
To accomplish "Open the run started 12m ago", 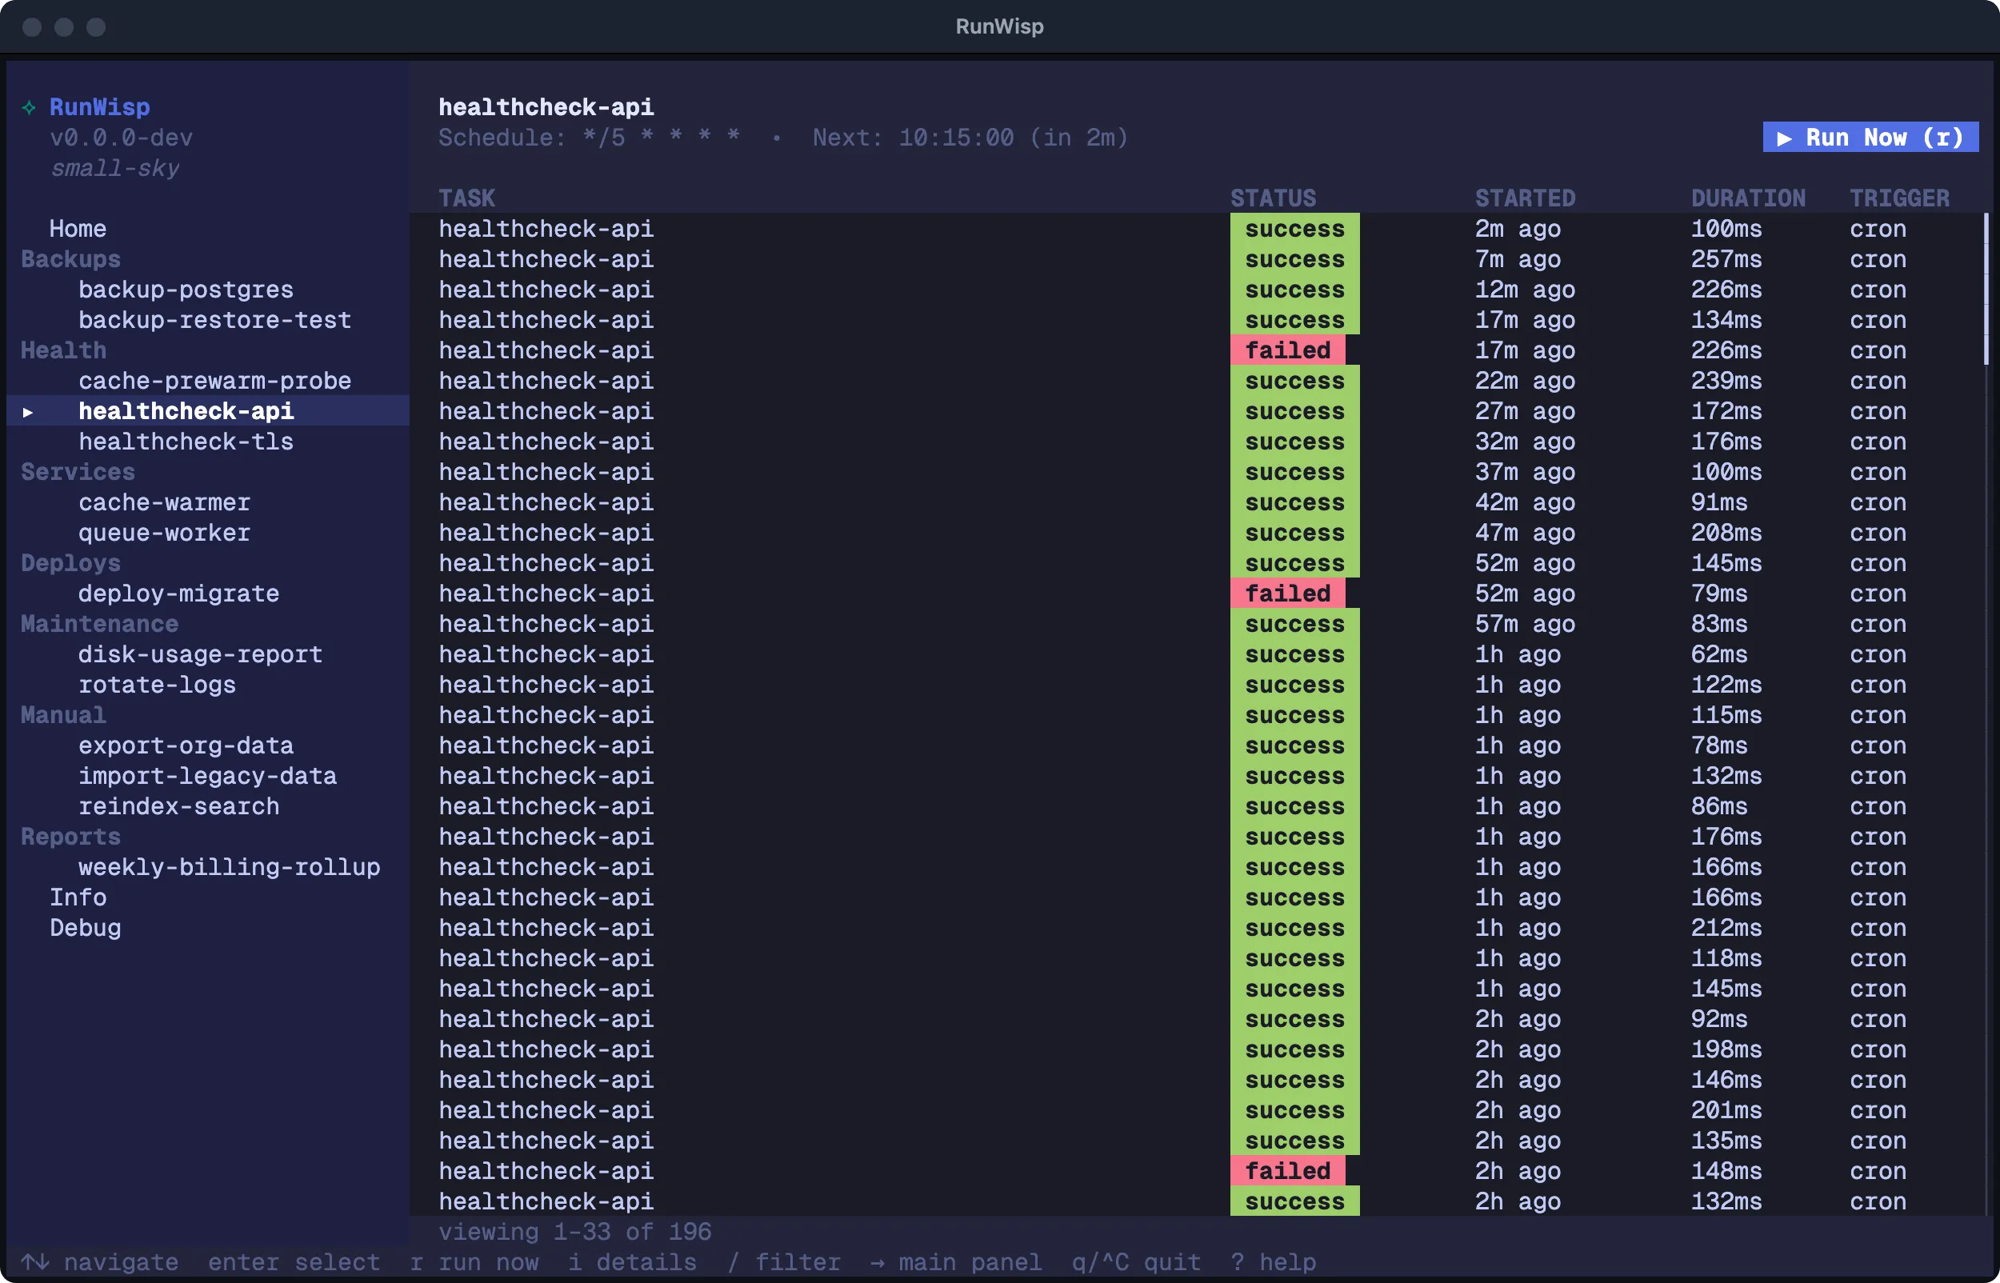I will [x=1196, y=289].
